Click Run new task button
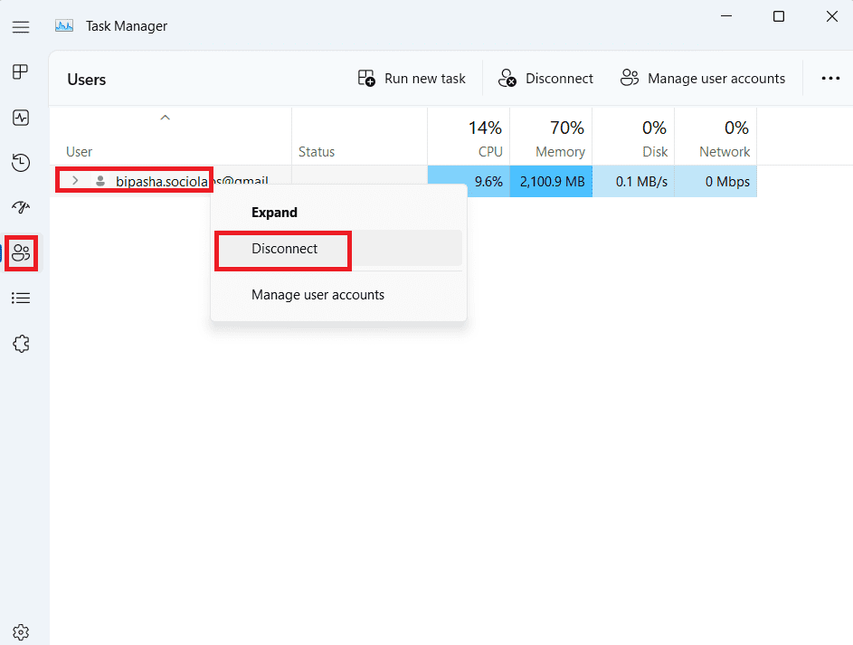The height and width of the screenshot is (645, 853). click(x=412, y=79)
